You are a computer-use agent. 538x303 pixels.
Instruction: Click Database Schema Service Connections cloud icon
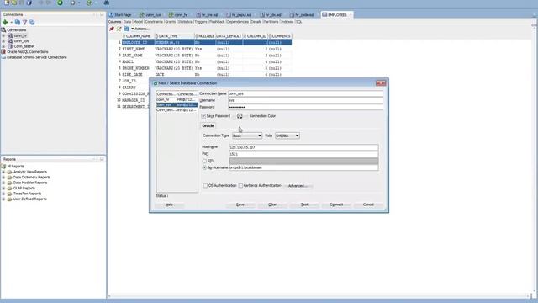click(x=3, y=57)
